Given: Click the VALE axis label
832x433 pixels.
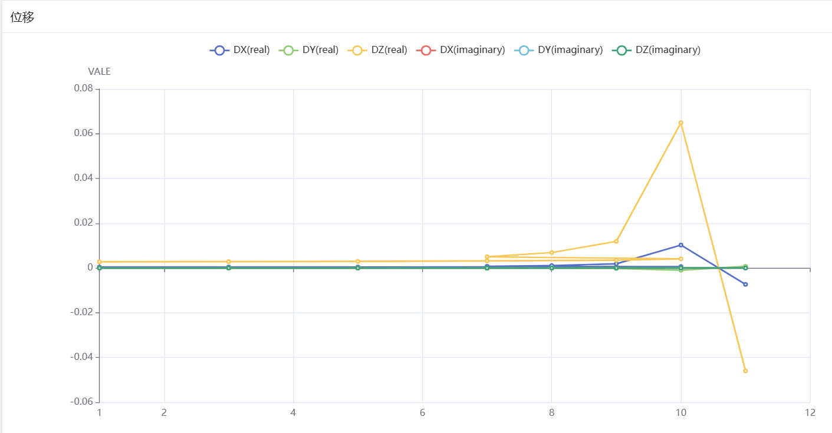Looking at the screenshot, I should pos(99,72).
